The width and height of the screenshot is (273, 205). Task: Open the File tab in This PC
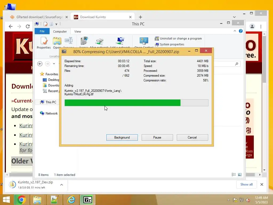tap(42, 31)
